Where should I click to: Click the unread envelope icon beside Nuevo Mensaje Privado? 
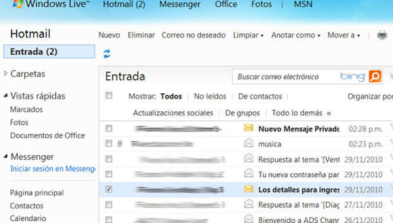[x=249, y=128]
